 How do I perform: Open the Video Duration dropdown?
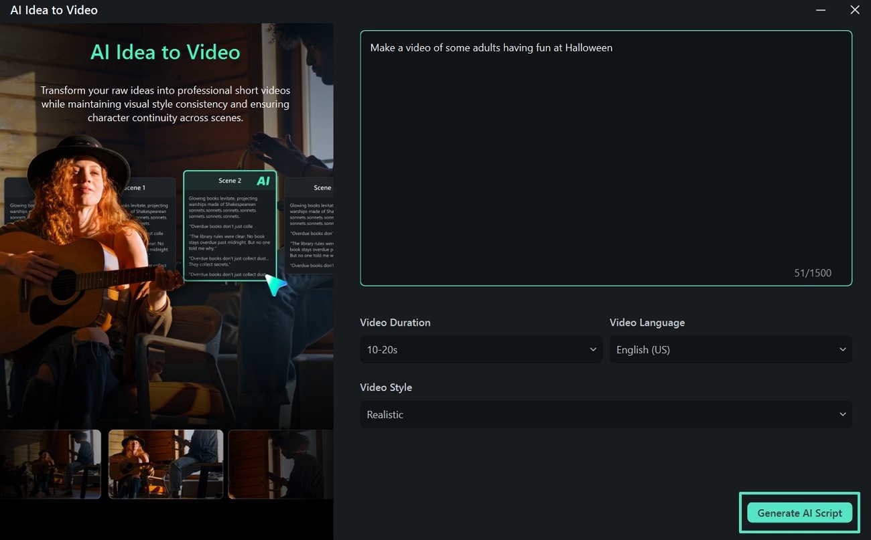coord(481,349)
